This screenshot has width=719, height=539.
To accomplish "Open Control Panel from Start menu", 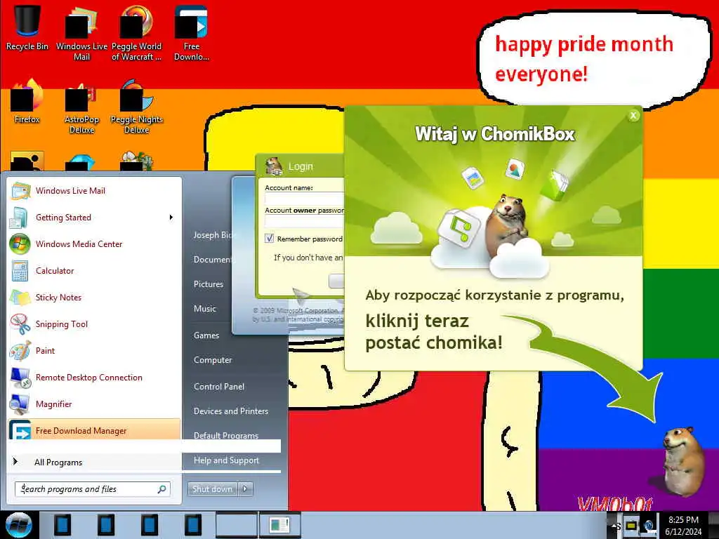I will [219, 387].
